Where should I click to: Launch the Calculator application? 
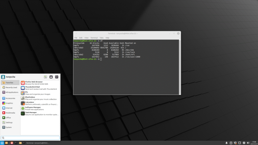tap(40, 103)
